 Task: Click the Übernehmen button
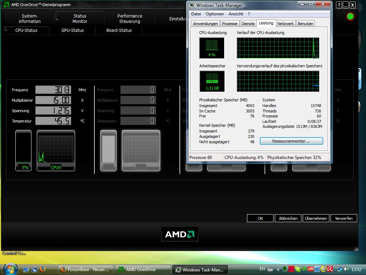point(316,218)
